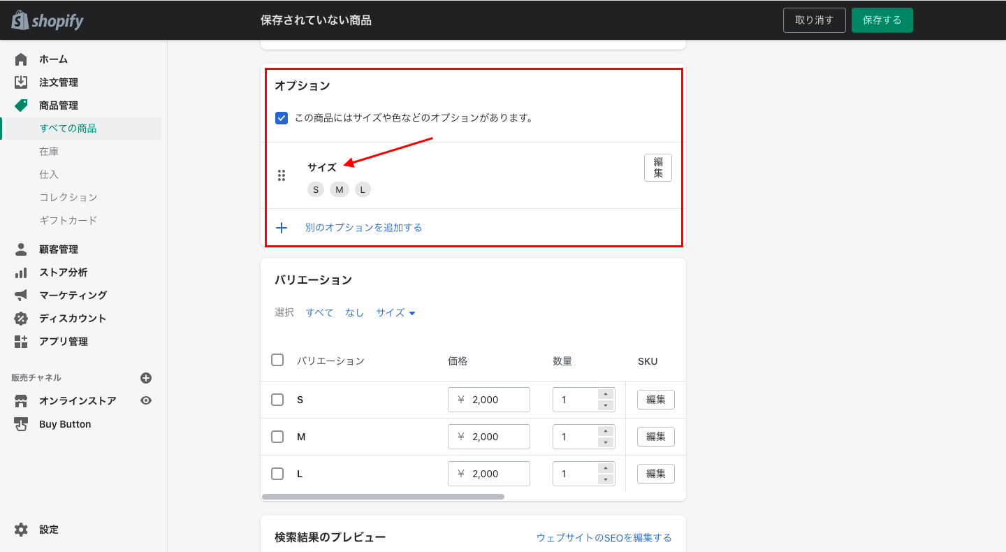Viewport: 1006px width, 552px height.
Task: Click price field for S variation
Action: 489,400
